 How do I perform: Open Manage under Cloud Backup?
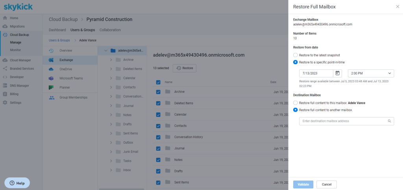pos(16,42)
